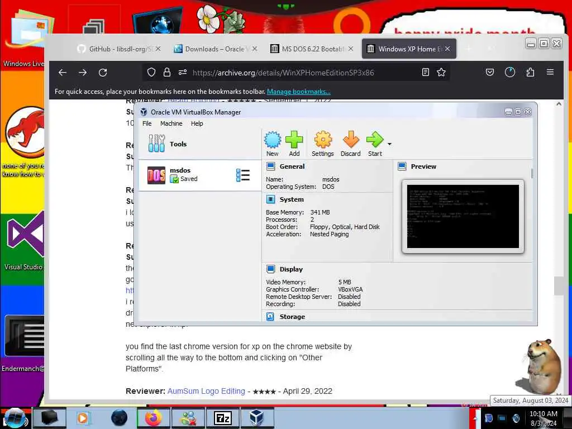Image resolution: width=572 pixels, height=429 pixels.
Task: Open Firefox from the taskbar
Action: pyautogui.click(x=154, y=418)
